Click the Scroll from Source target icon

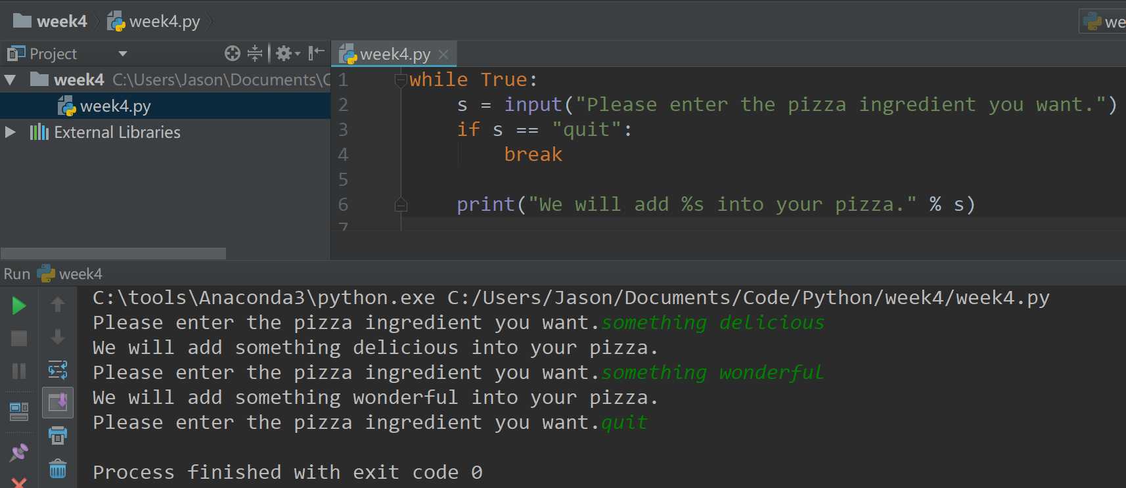[233, 53]
